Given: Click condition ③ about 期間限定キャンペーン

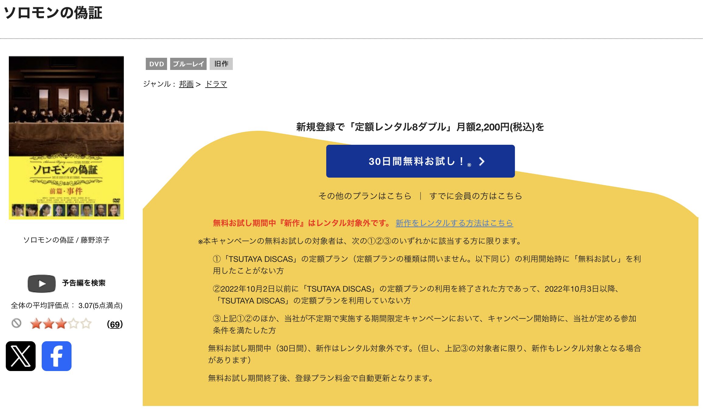Looking at the screenshot, I should [425, 324].
